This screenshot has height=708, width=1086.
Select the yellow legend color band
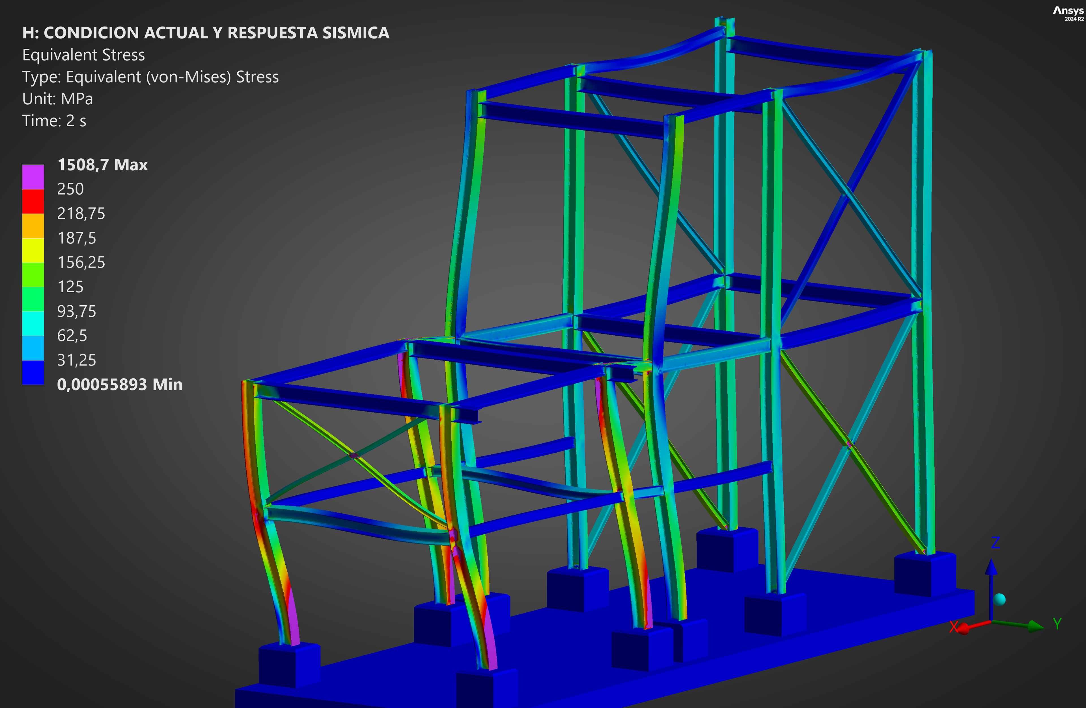coord(33,250)
